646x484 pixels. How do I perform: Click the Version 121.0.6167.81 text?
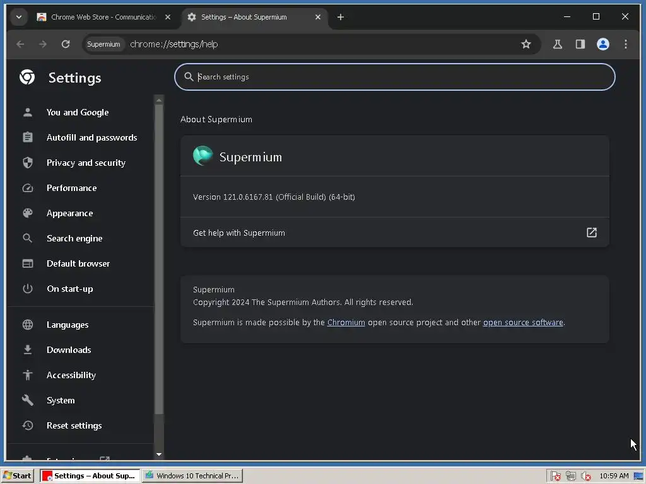pyautogui.click(x=274, y=197)
